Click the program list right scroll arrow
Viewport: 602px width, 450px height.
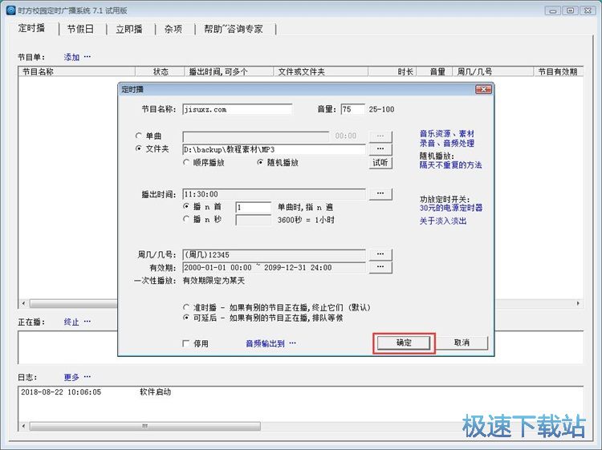tap(578, 303)
